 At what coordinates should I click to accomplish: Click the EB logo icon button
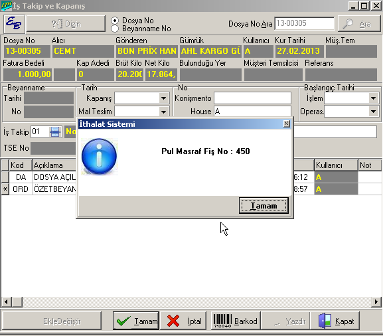pos(14,24)
